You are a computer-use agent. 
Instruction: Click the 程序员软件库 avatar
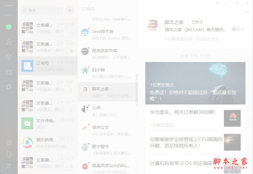[x=85, y=51]
